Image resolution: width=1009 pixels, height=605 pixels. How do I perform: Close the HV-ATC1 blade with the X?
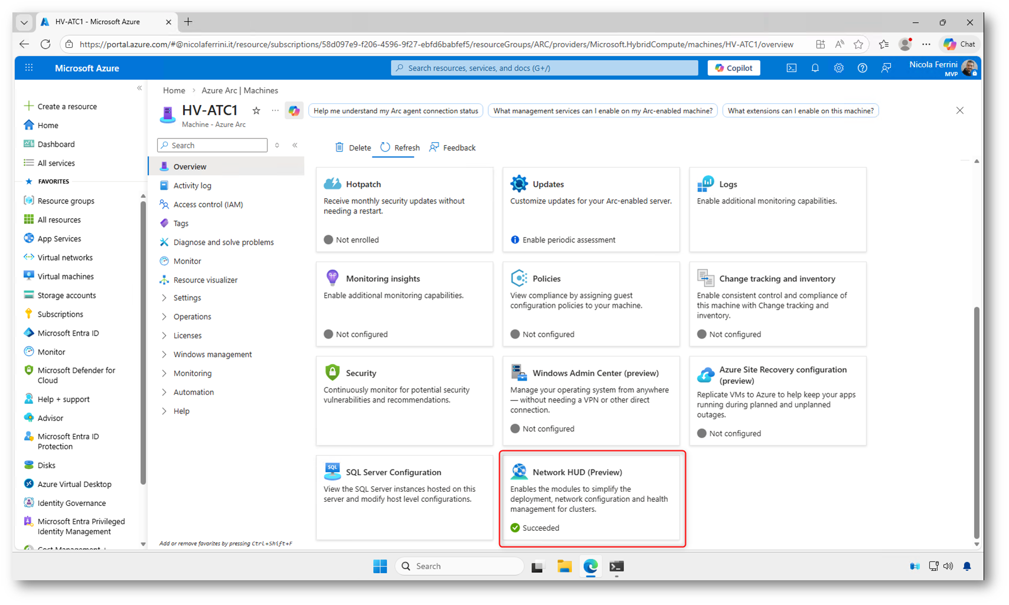(960, 110)
